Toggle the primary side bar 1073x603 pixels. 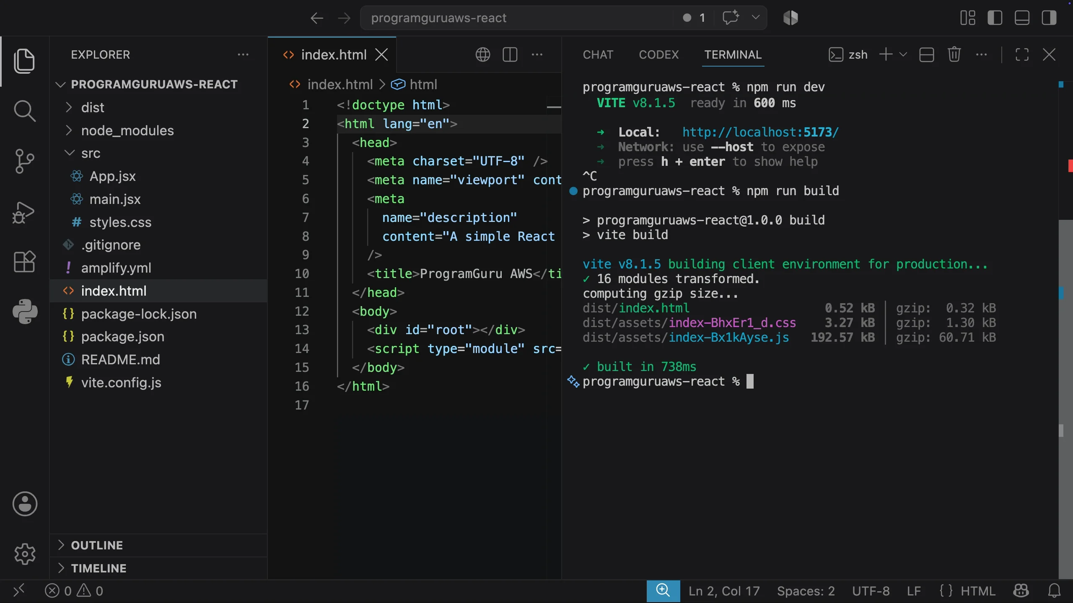click(x=995, y=18)
